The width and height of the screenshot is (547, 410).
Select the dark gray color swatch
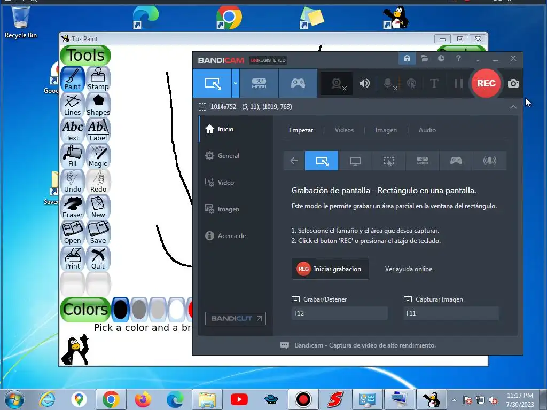point(139,310)
